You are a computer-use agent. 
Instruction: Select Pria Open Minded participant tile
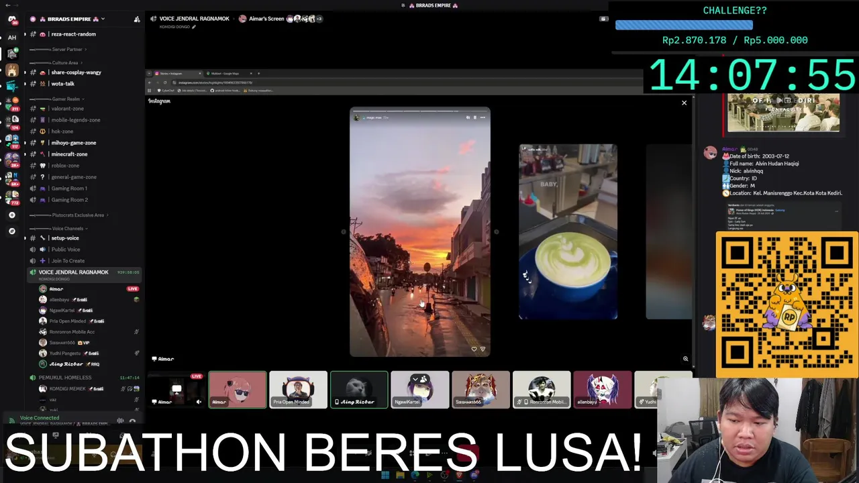298,390
